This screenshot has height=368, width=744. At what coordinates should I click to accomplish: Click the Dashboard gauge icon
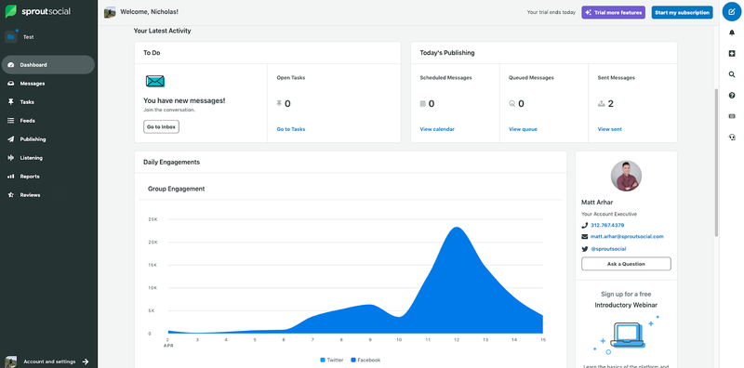click(x=11, y=65)
